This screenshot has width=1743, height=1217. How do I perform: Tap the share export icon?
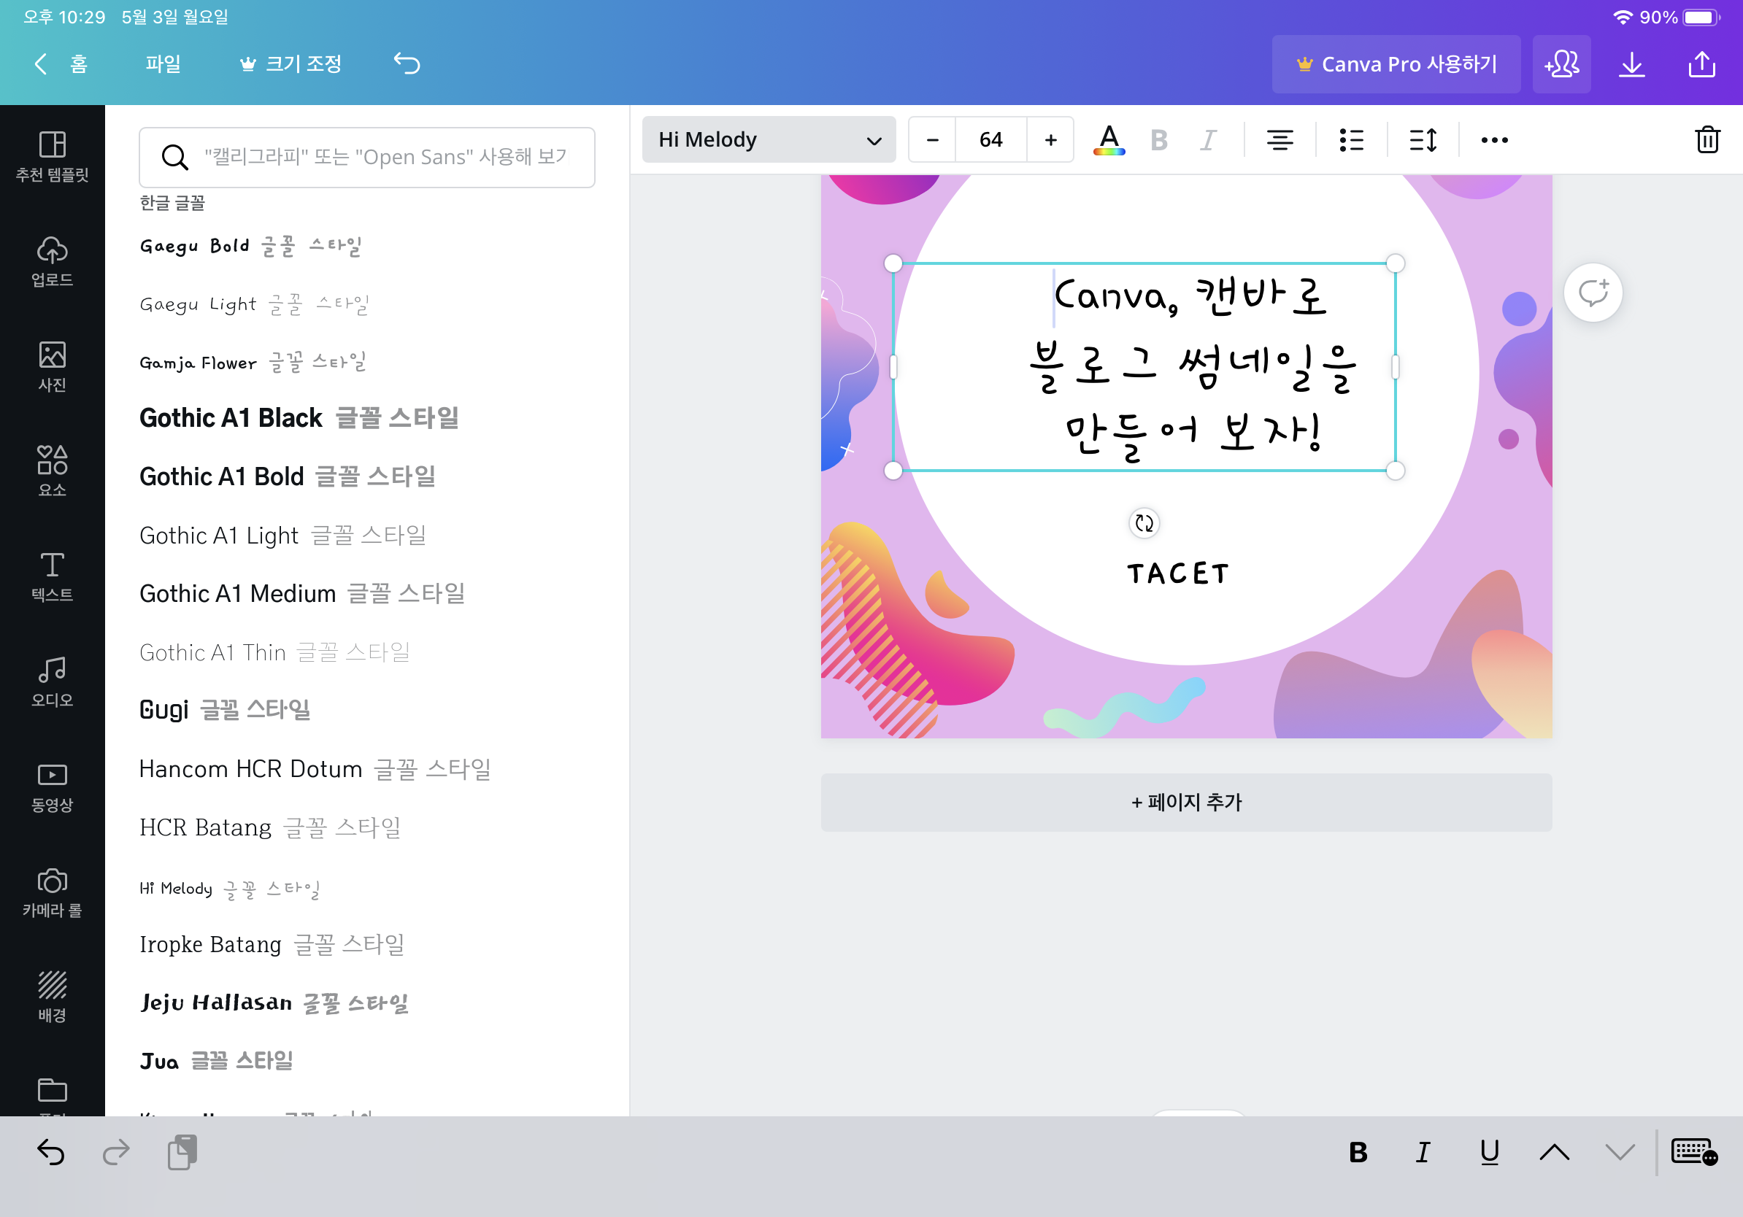(1701, 64)
